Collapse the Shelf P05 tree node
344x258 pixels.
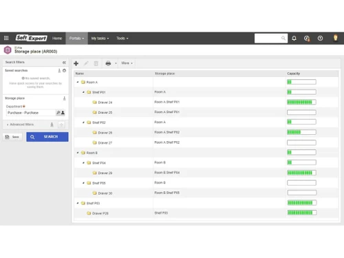tap(83, 183)
